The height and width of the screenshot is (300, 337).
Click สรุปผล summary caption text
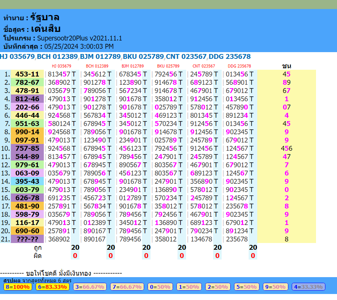click(x=12, y=280)
